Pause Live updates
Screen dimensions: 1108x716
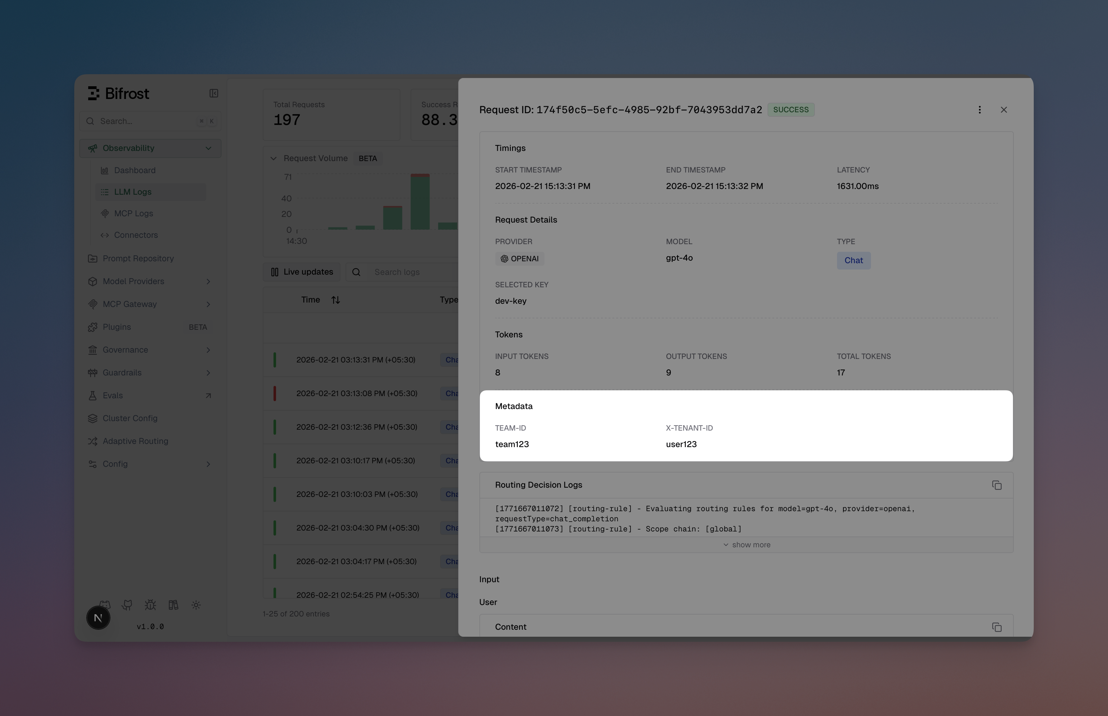coord(301,271)
